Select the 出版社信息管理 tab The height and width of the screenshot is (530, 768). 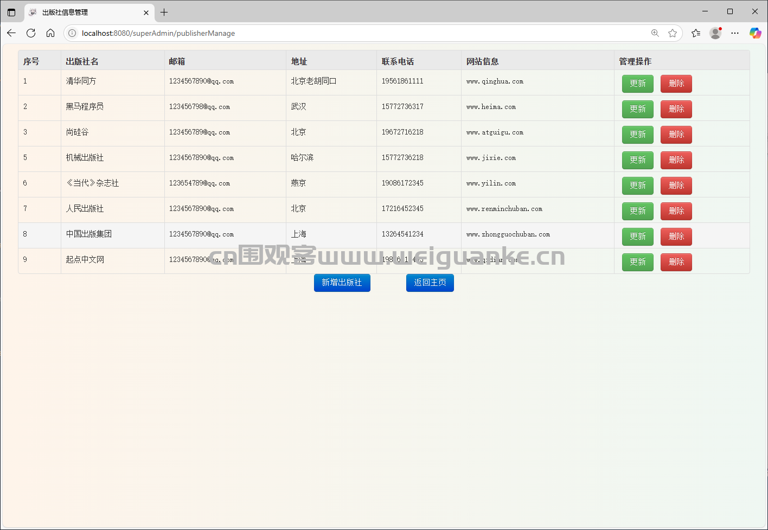[x=81, y=12]
